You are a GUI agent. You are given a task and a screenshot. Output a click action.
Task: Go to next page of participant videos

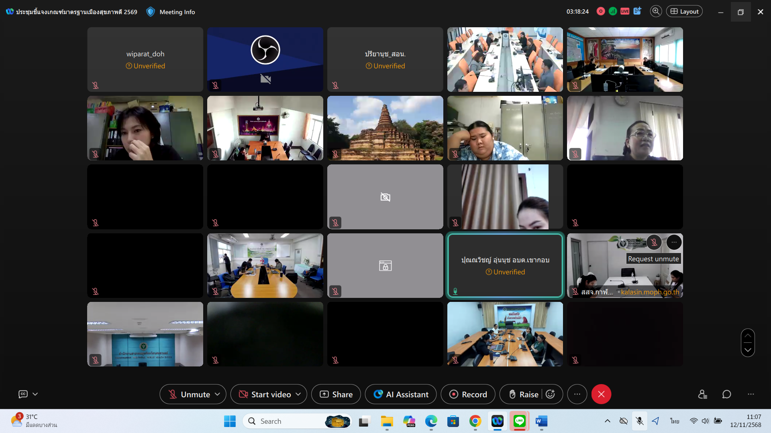(x=748, y=350)
